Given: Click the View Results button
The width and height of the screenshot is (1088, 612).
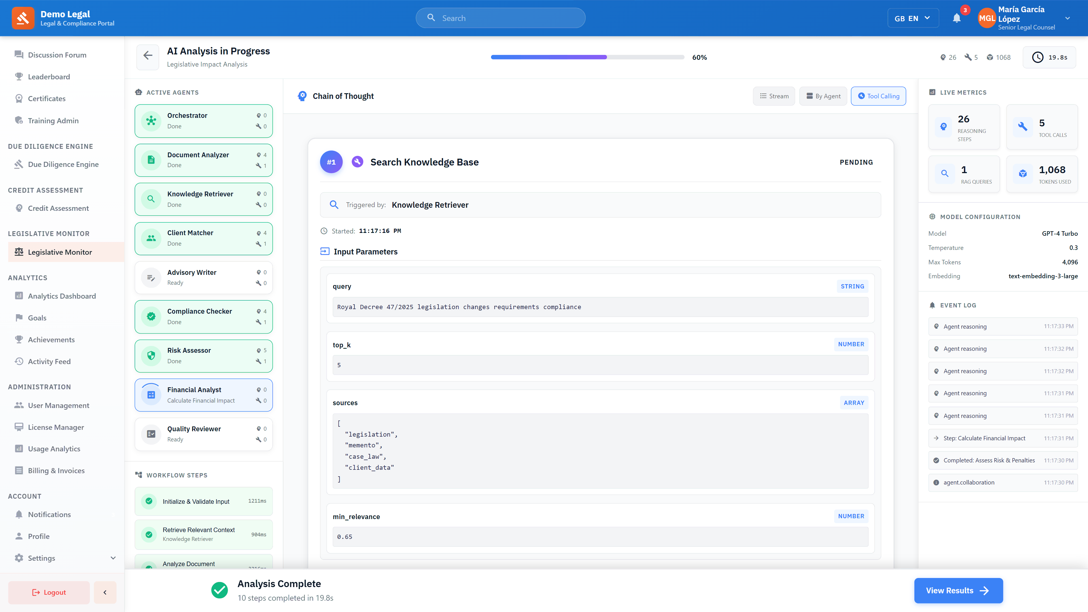Looking at the screenshot, I should pos(958,590).
